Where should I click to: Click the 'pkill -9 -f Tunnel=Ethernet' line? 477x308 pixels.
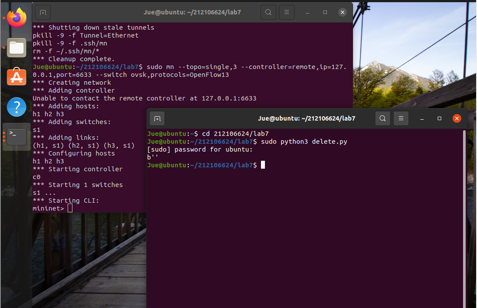pyautogui.click(x=86, y=35)
